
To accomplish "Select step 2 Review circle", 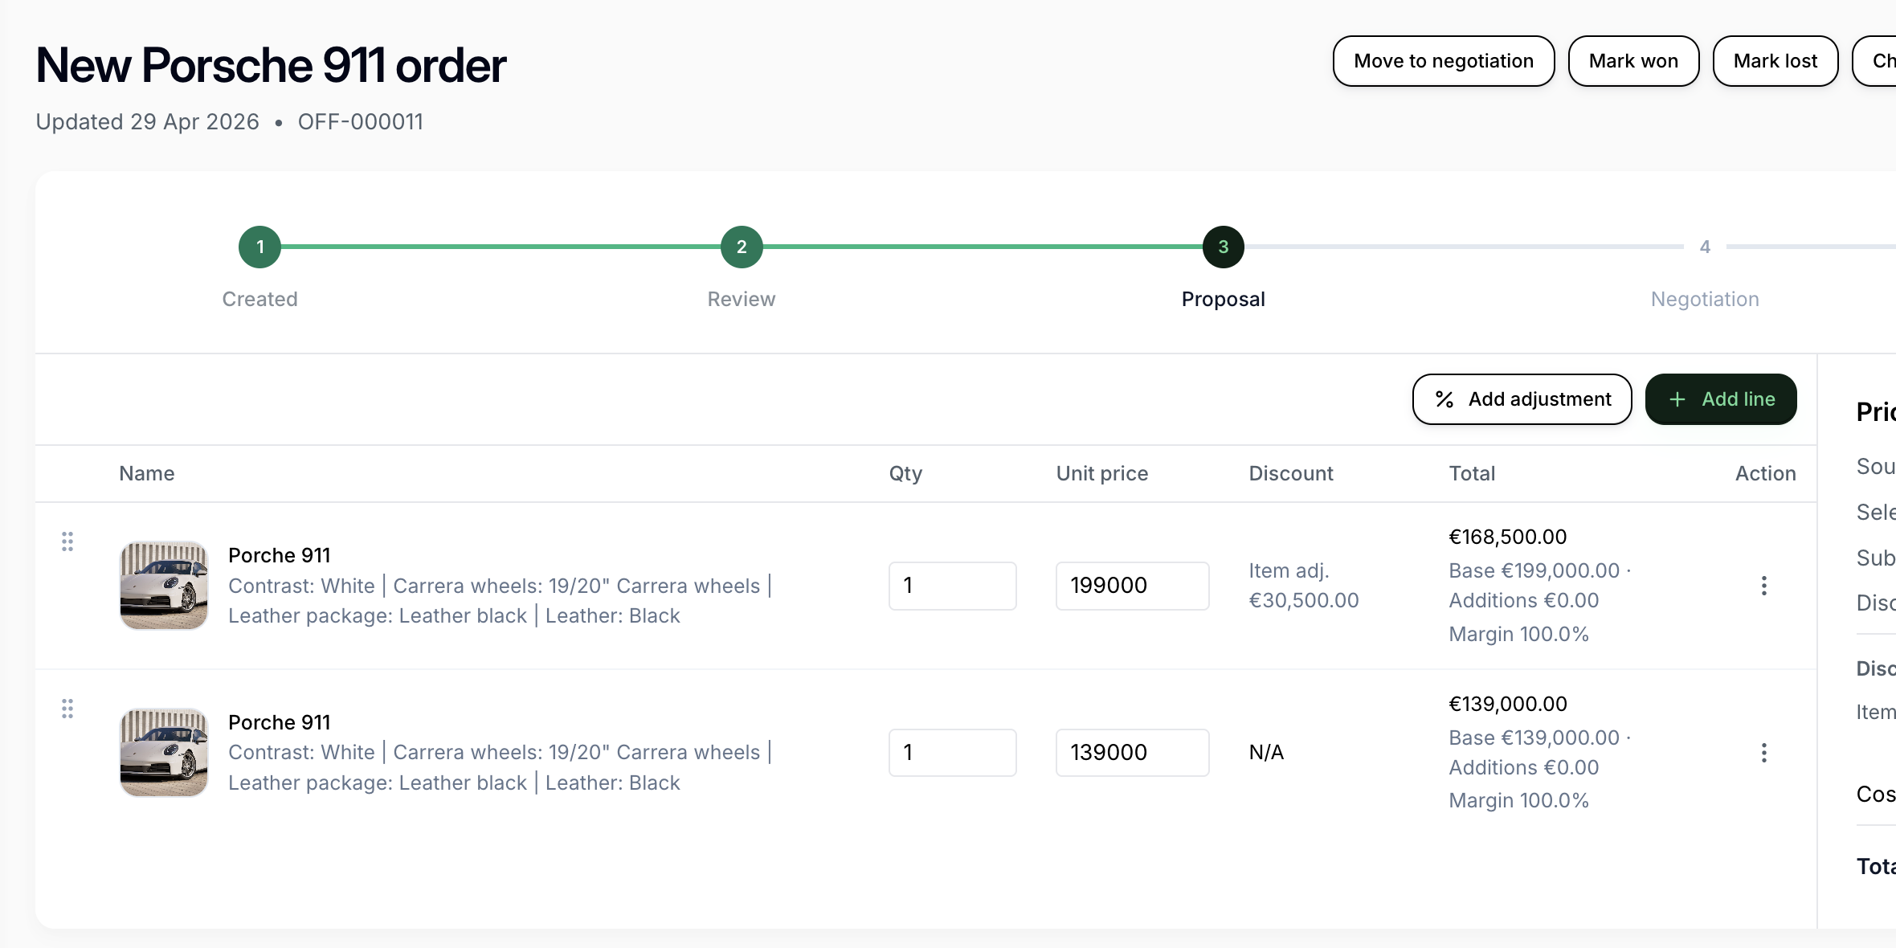I will click(742, 247).
